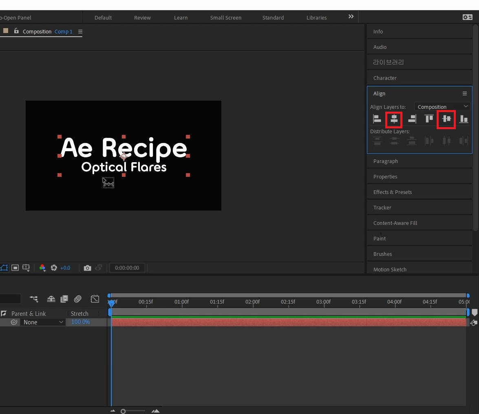This screenshot has width=479, height=414.
Task: Take a snapshot with the camera icon
Action: 87,268
